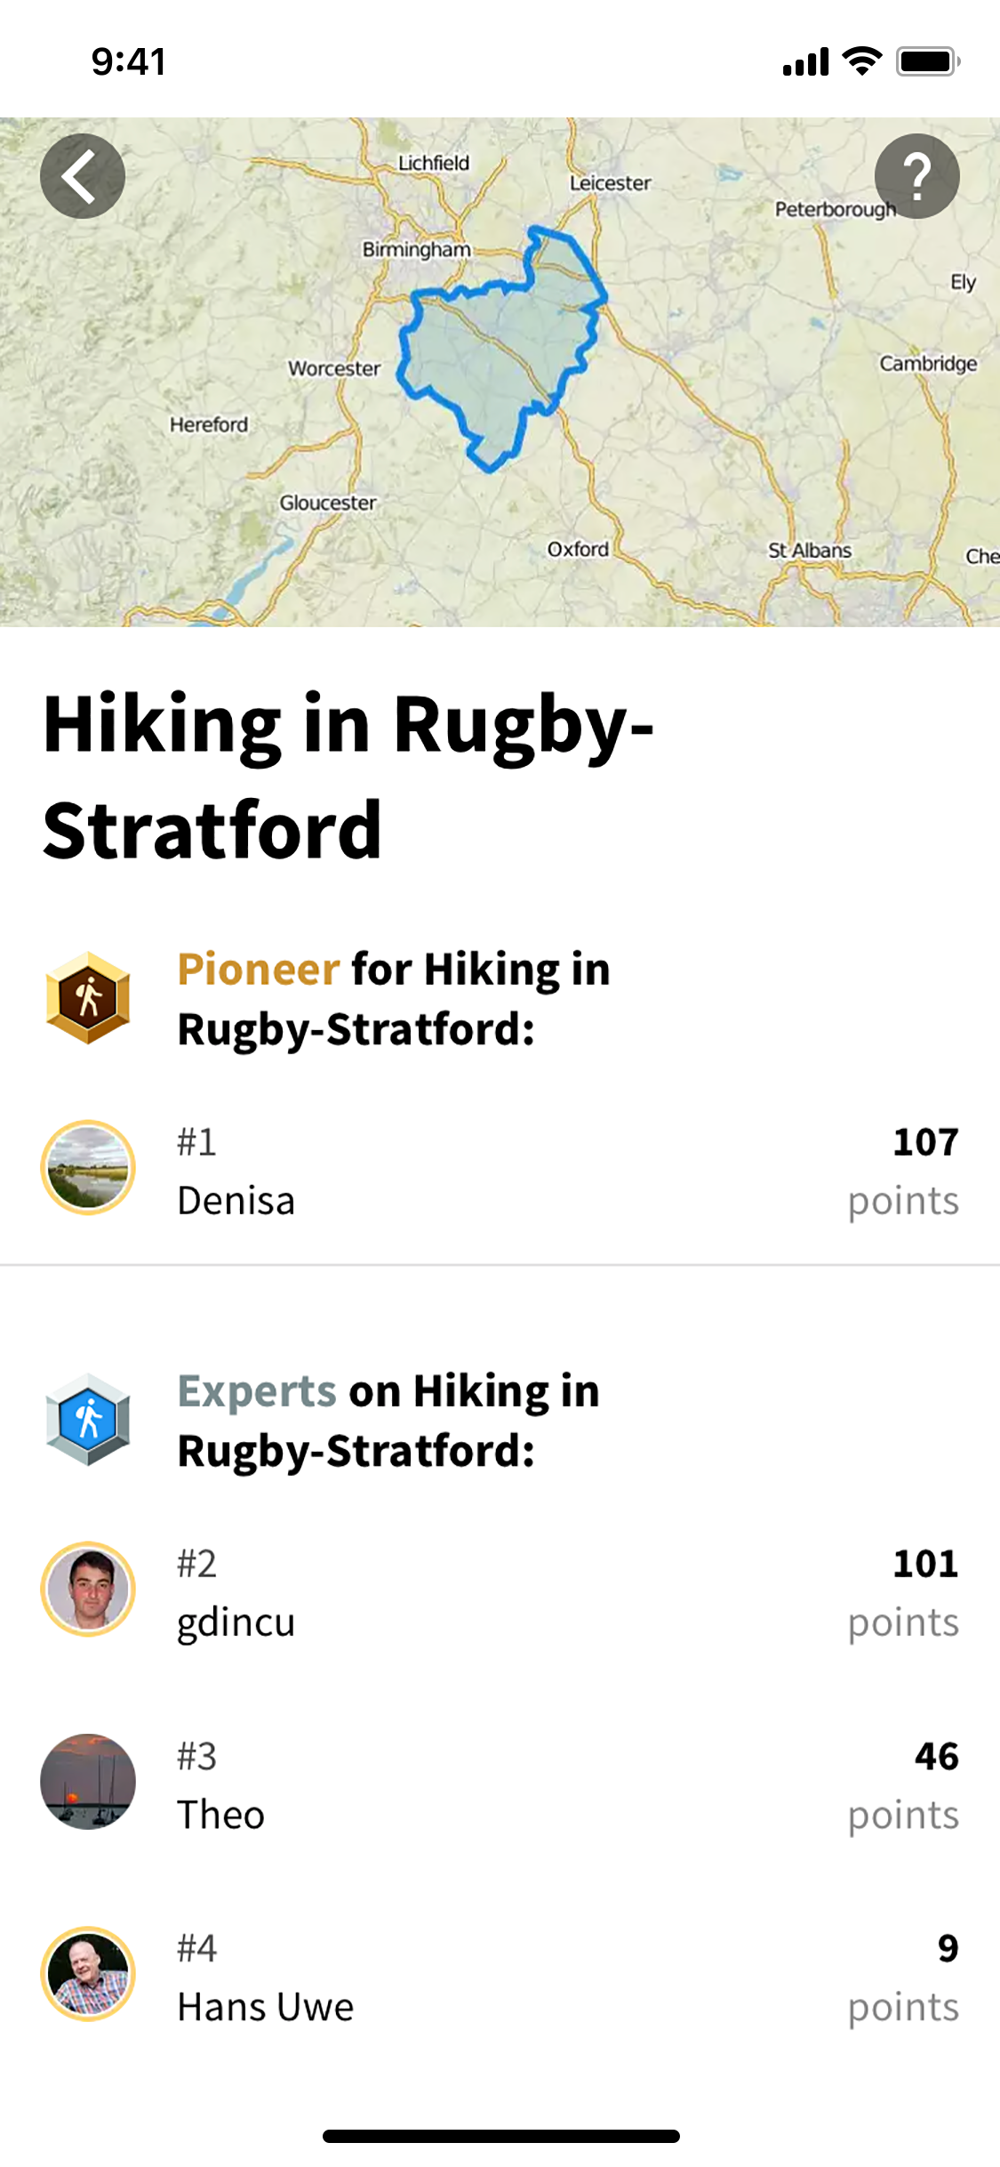
Task: Tap the back arrow button
Action: (83, 176)
